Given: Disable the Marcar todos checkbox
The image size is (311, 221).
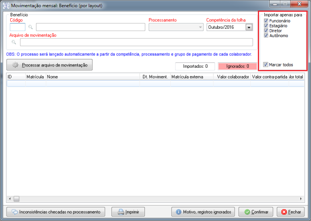Looking at the screenshot, I should [x=266, y=65].
